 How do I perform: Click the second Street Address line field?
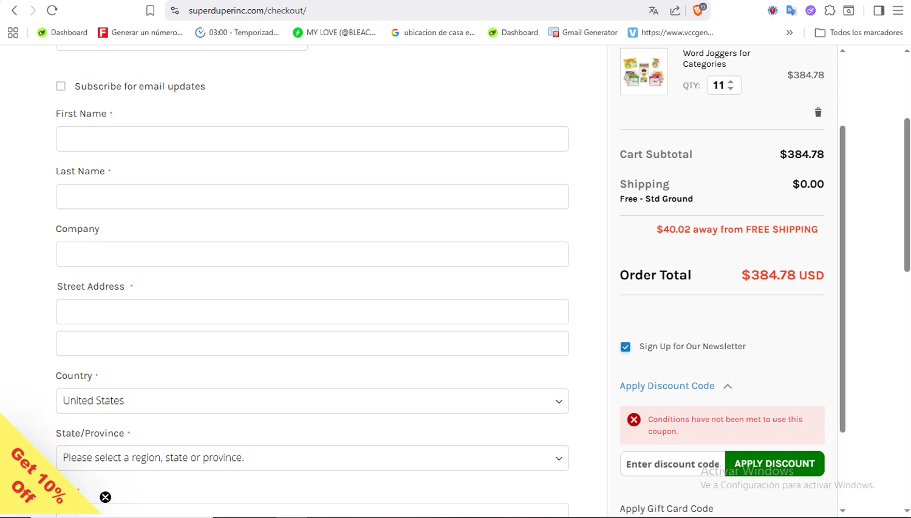click(312, 344)
